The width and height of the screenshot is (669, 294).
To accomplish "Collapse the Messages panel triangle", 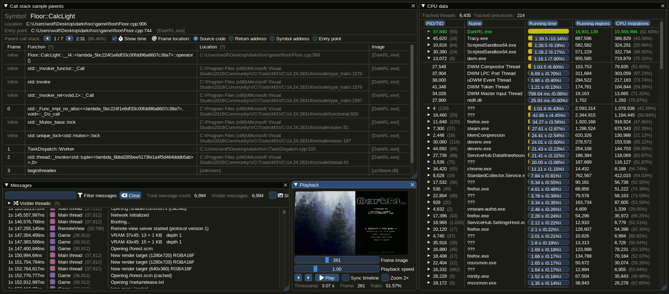I will pos(6,185).
